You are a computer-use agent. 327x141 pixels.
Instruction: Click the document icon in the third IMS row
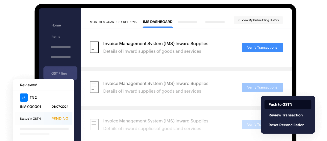94,125
